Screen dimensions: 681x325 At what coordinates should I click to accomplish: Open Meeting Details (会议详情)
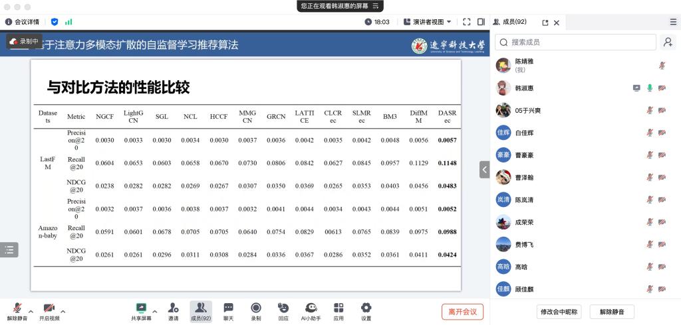coord(23,22)
